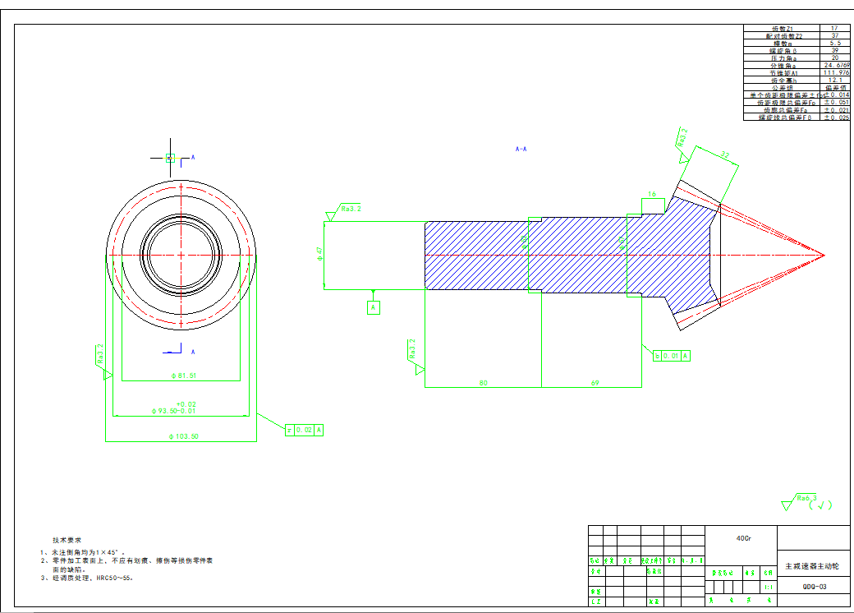This screenshot has width=854, height=613.
Task: Click the Ra6.3 surface roughness symbol
Action: [802, 500]
